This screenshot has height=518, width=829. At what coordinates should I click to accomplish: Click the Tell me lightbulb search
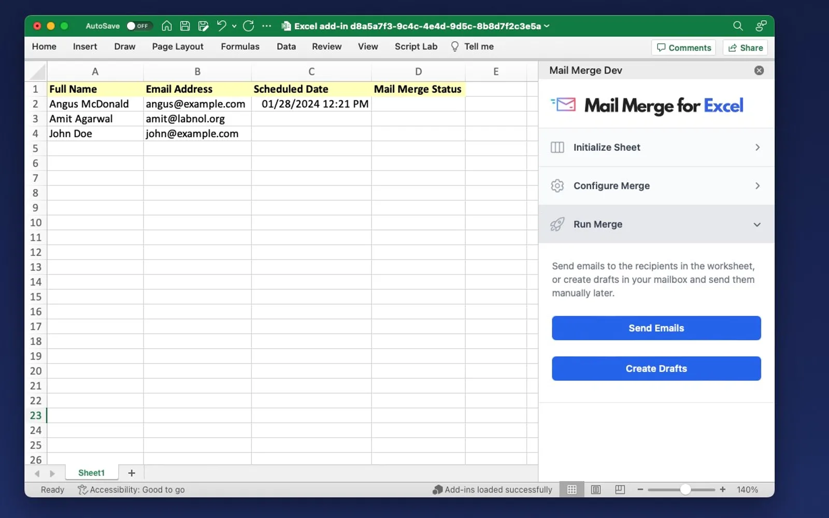click(x=472, y=47)
